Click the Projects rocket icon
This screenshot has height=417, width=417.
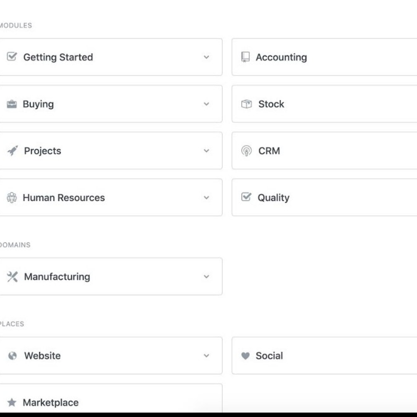click(x=12, y=151)
